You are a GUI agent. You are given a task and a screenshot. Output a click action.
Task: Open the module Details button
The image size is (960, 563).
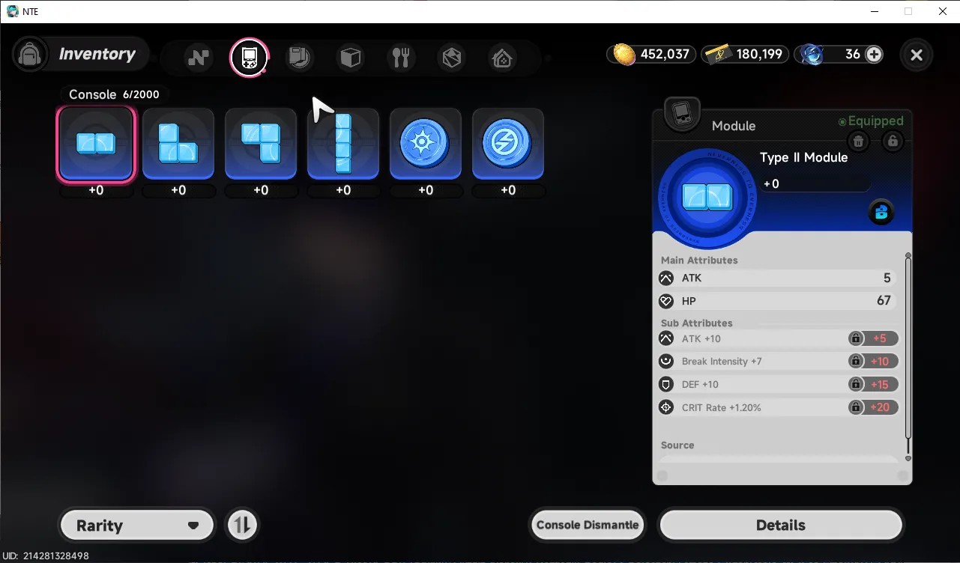point(780,526)
